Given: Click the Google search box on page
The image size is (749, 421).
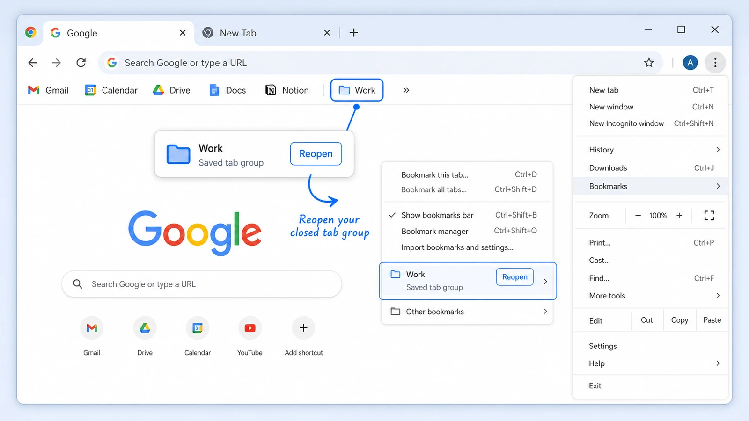Looking at the screenshot, I should pyautogui.click(x=202, y=284).
